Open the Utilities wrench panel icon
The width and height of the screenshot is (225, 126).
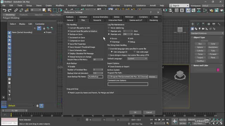(219, 24)
